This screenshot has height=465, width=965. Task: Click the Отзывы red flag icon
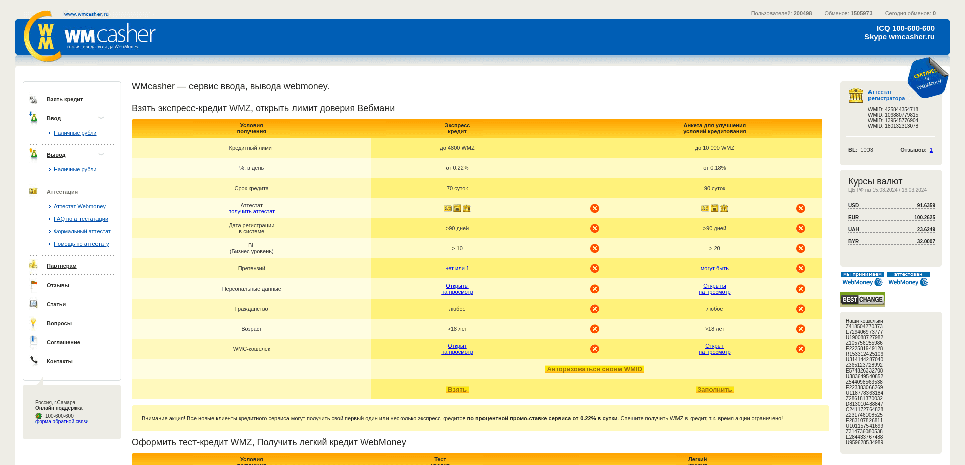tap(33, 284)
